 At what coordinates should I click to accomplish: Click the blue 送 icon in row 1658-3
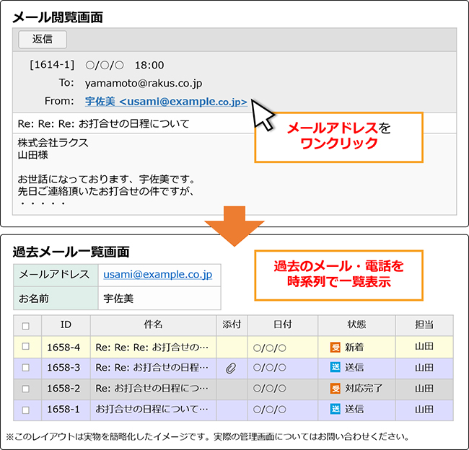pos(335,368)
